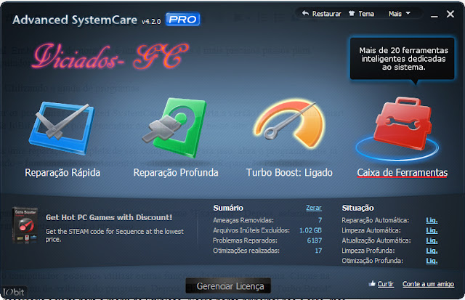
Task: Open Get Hot PC Games with Discount headline
Action: (109, 217)
